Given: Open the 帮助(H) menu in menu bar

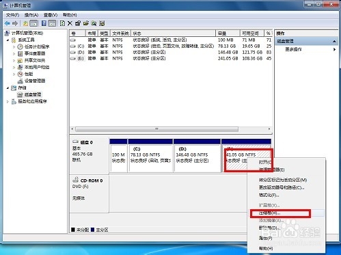Looking at the screenshot, I should [70, 15].
